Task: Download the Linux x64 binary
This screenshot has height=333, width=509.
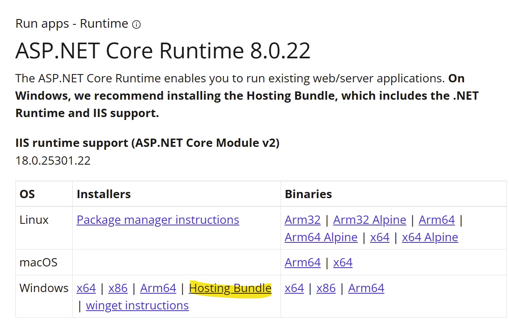Action: [380, 237]
